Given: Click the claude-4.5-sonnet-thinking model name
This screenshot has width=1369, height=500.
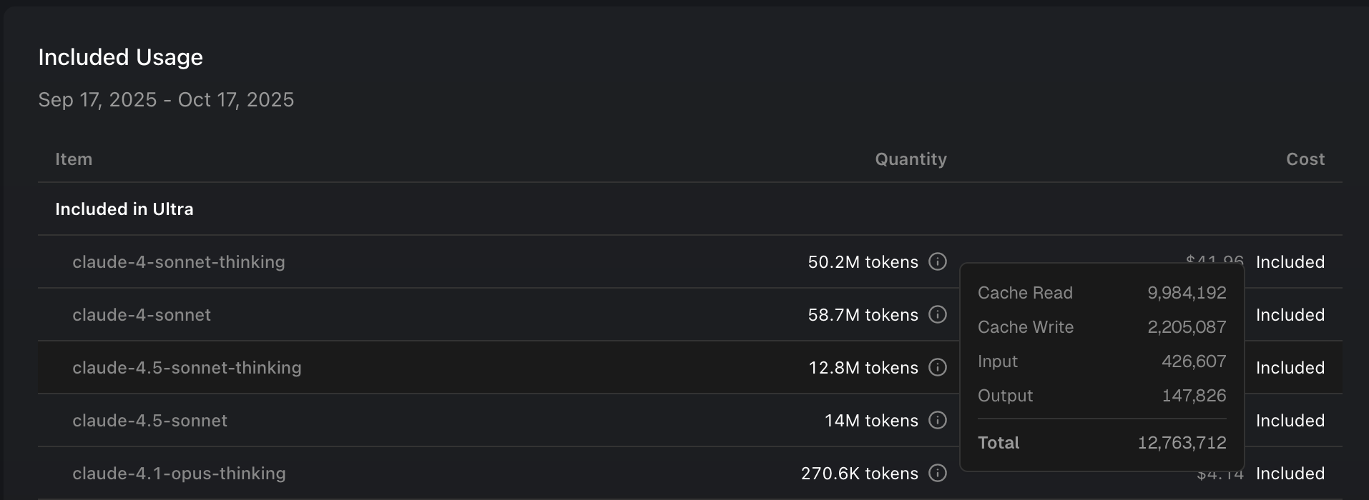Looking at the screenshot, I should (187, 368).
